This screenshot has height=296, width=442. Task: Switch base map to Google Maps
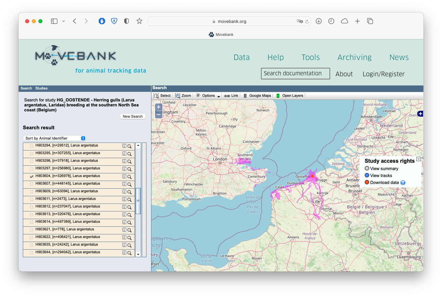pyautogui.click(x=257, y=95)
